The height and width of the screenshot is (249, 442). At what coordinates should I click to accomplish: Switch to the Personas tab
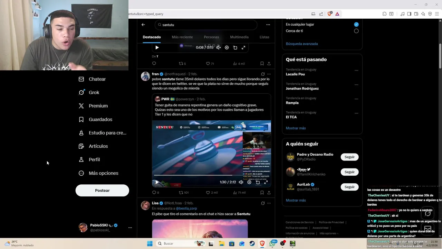coord(211,37)
